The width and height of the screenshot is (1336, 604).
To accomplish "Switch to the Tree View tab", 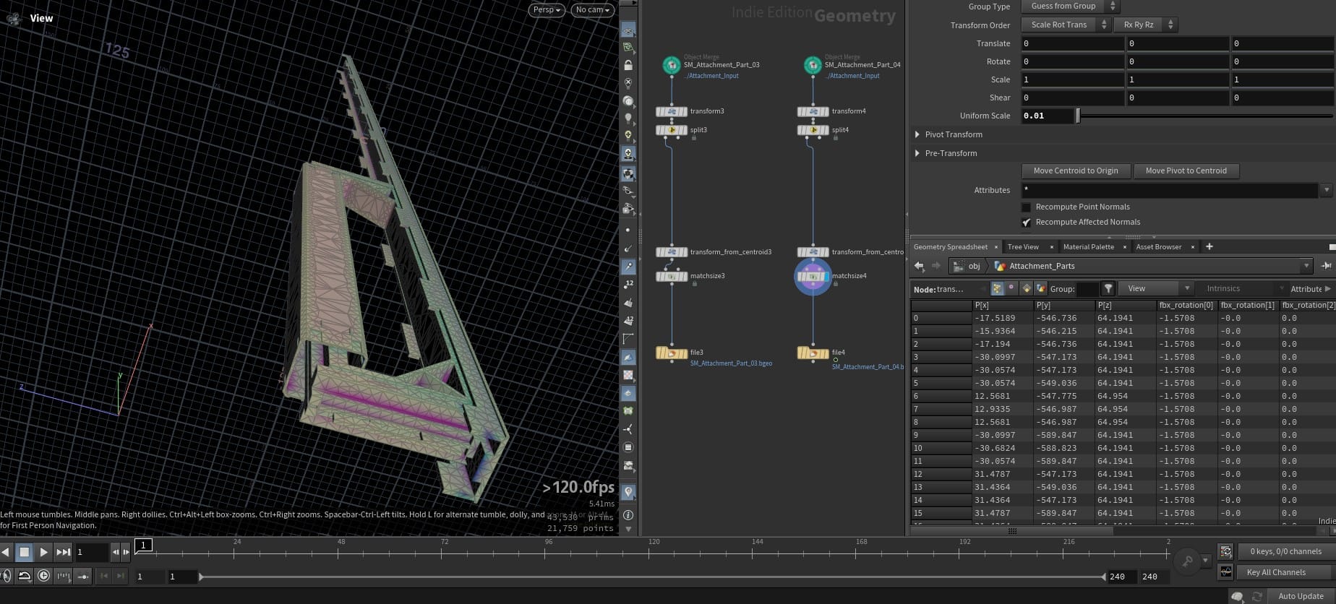I will [x=1022, y=247].
